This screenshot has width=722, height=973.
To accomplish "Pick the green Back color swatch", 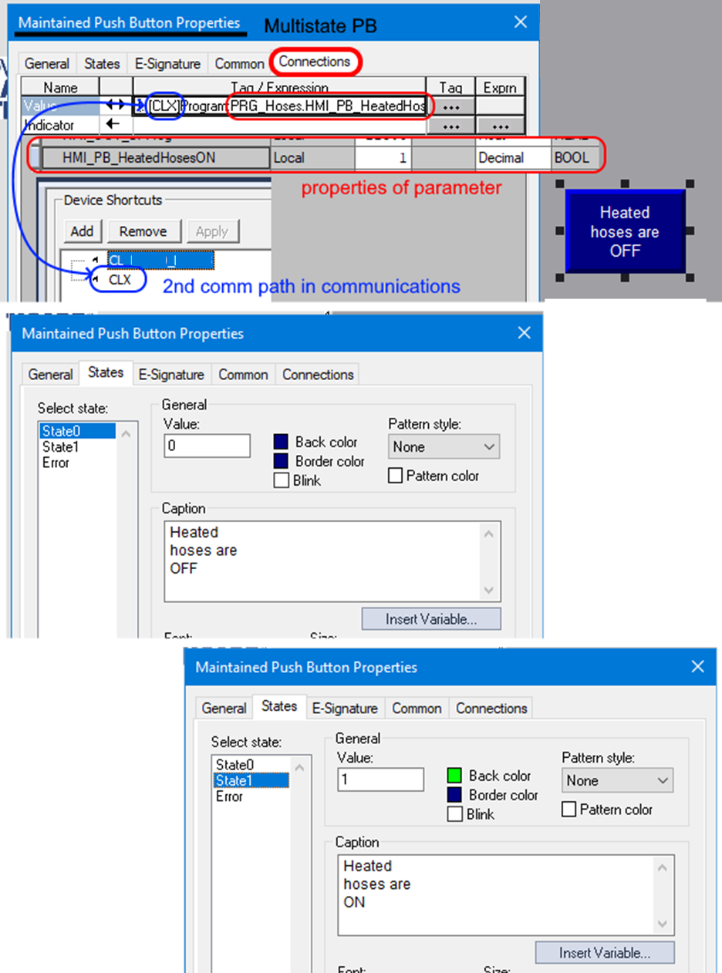I will click(454, 776).
